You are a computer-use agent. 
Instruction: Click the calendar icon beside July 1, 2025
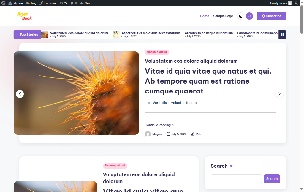tap(168, 134)
